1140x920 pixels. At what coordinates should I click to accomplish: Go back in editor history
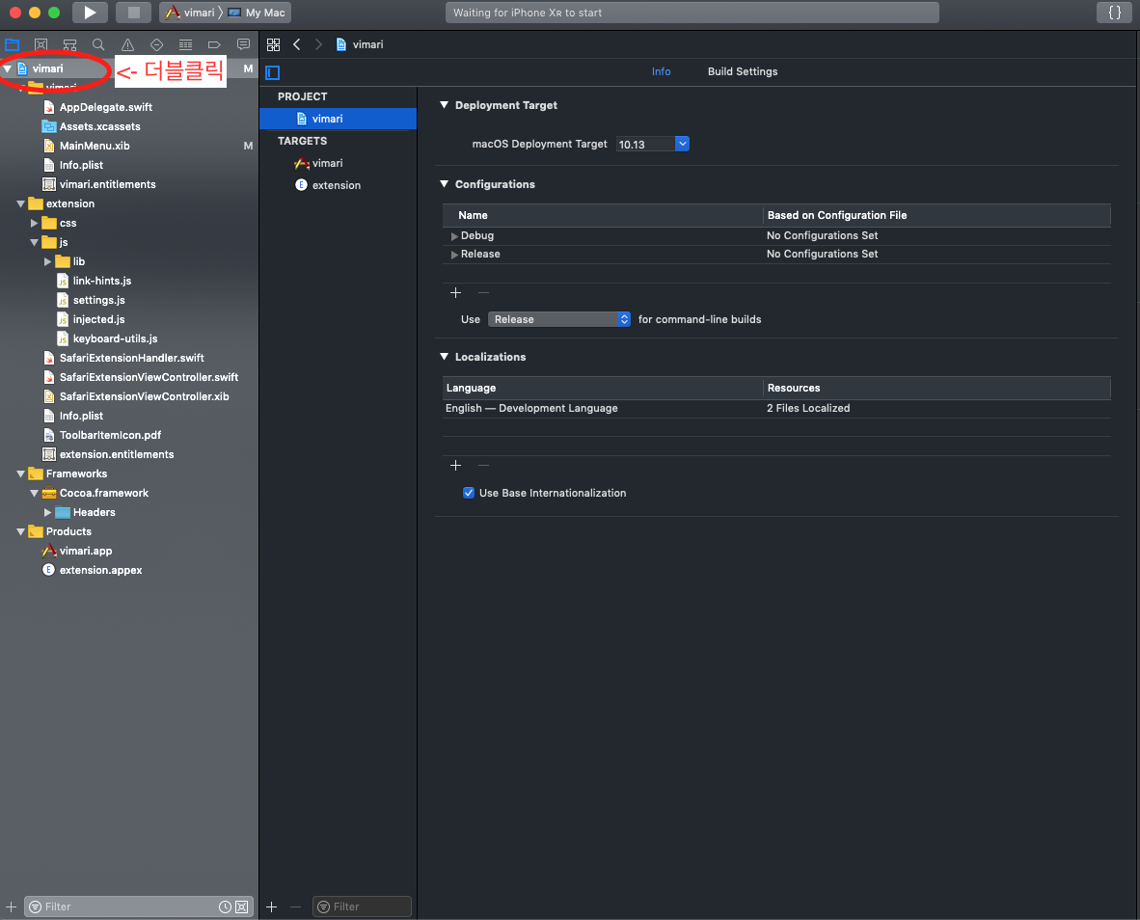tap(297, 44)
